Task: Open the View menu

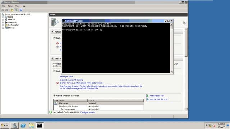Action: click(x=17, y=6)
